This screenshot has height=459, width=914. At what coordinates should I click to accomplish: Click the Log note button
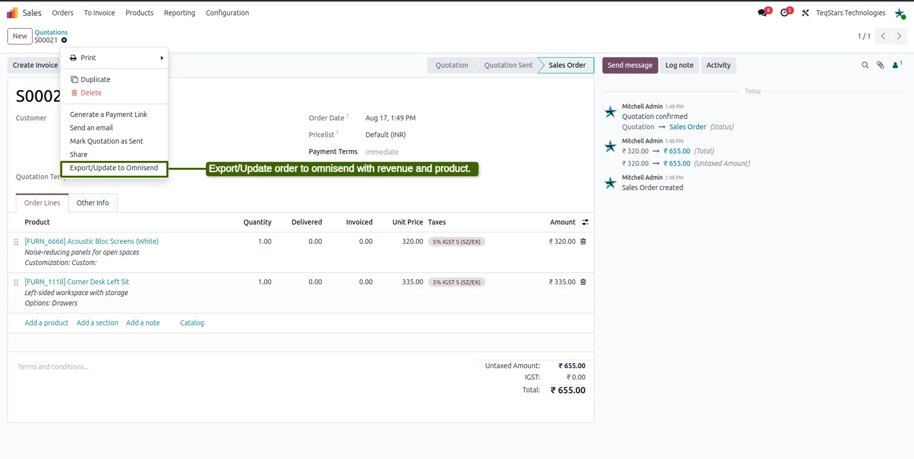pos(679,65)
